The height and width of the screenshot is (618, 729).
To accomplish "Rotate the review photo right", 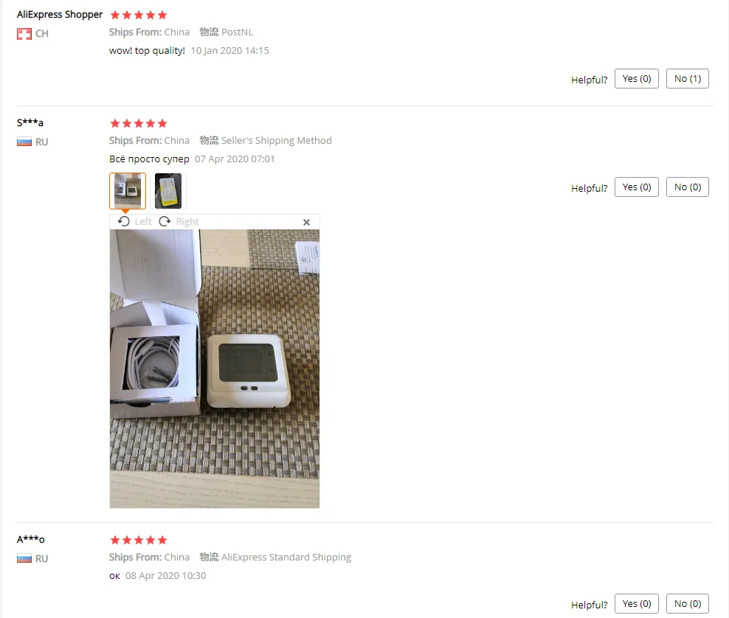I will pos(179,222).
